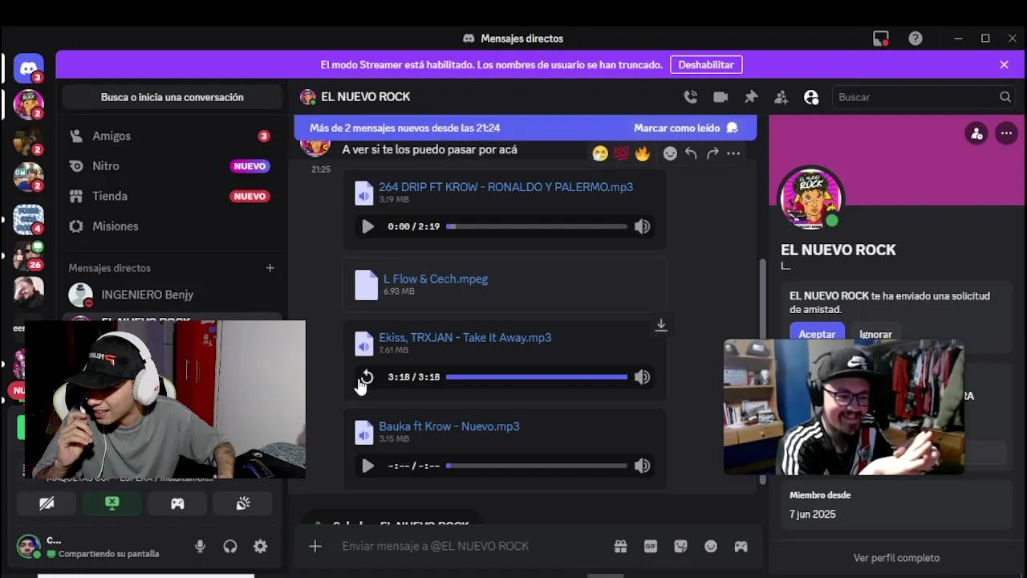This screenshot has height=578, width=1027.
Task: Toggle volume on Take It Away audio
Action: pyautogui.click(x=642, y=377)
